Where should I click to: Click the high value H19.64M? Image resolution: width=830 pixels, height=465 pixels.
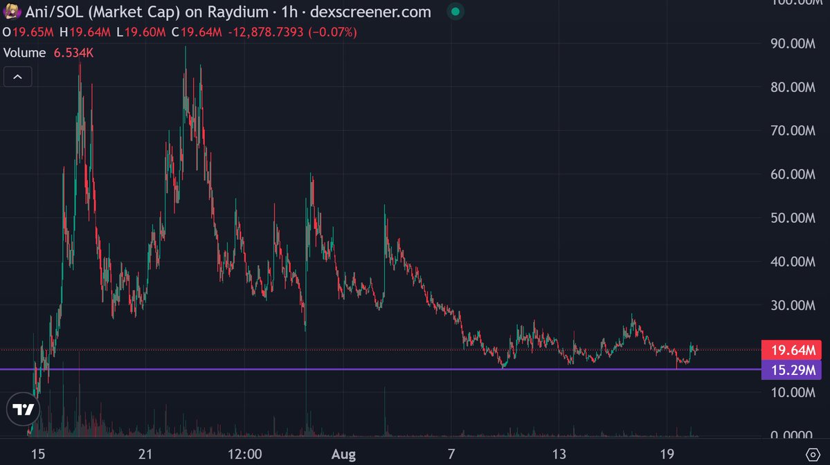(x=84, y=33)
